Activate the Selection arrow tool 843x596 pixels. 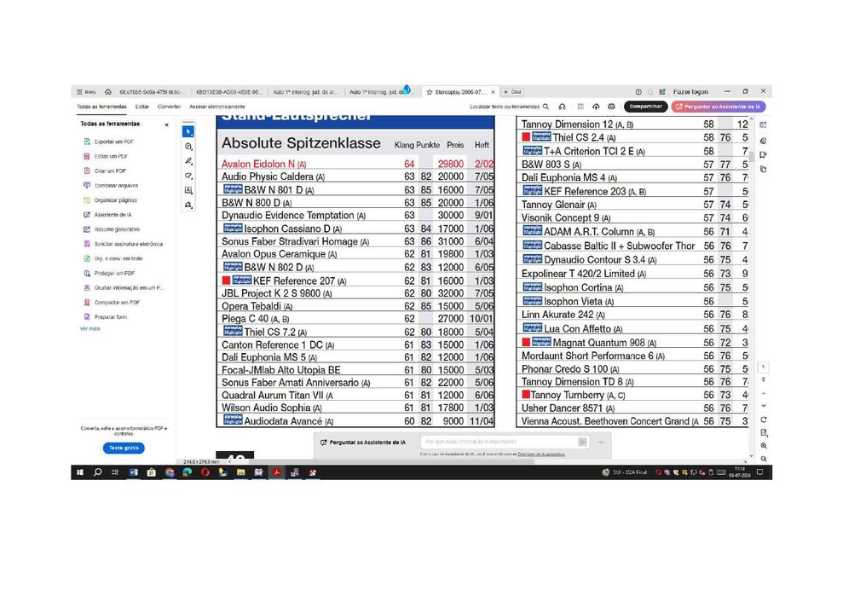188,131
